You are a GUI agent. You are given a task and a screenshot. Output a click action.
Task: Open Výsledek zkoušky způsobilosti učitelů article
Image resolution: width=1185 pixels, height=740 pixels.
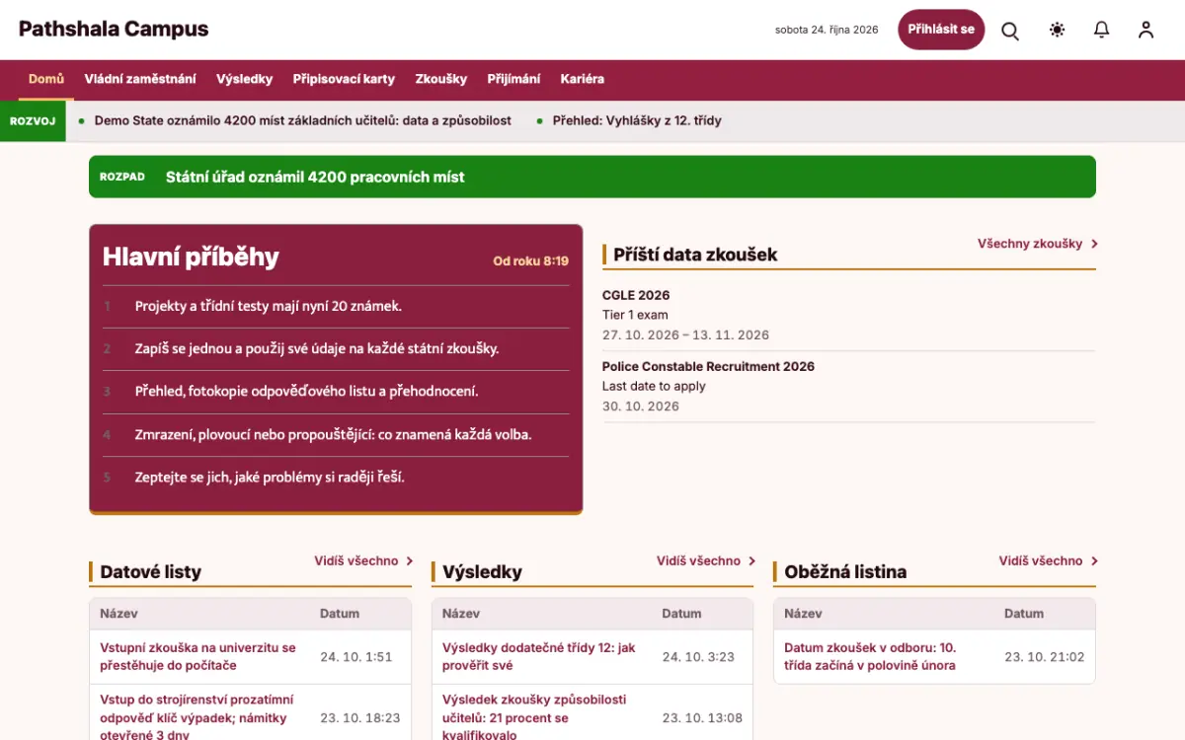click(534, 717)
